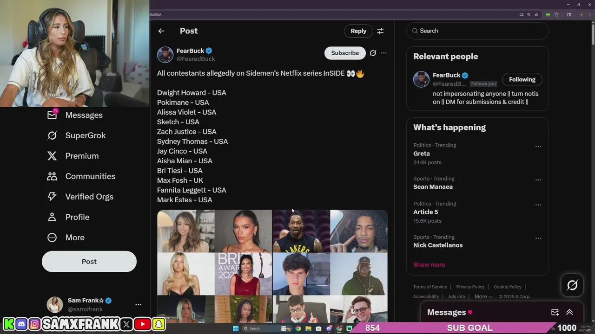Open FearBuck's avatar on the post
This screenshot has width=595, height=334.
click(x=165, y=55)
